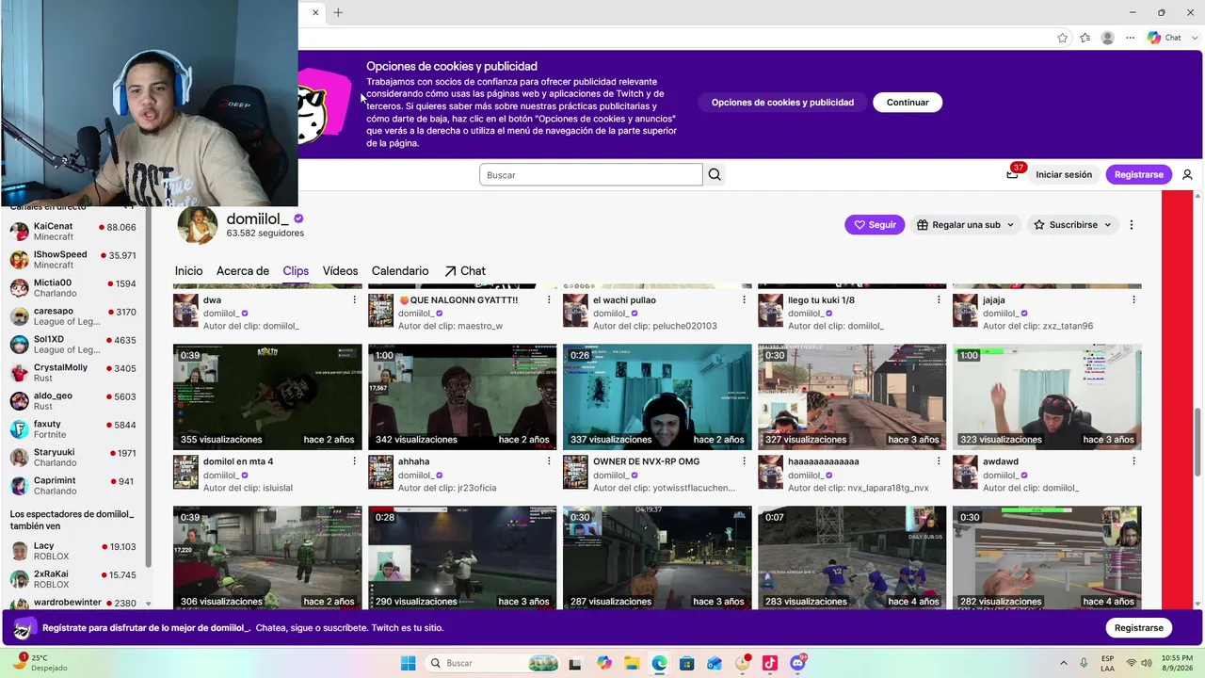1205x678 pixels.
Task: Open Lacy ROBLOX channel in sidebar
Action: click(x=73, y=551)
